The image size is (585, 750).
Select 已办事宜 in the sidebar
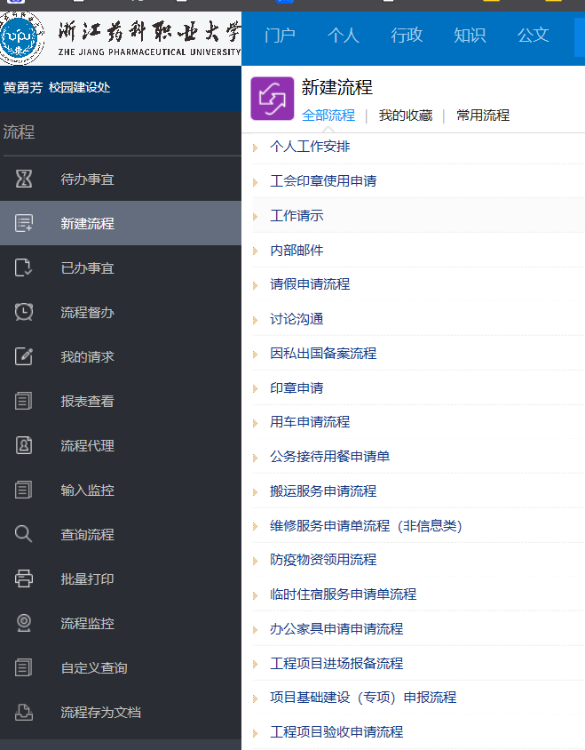pyautogui.click(x=87, y=268)
